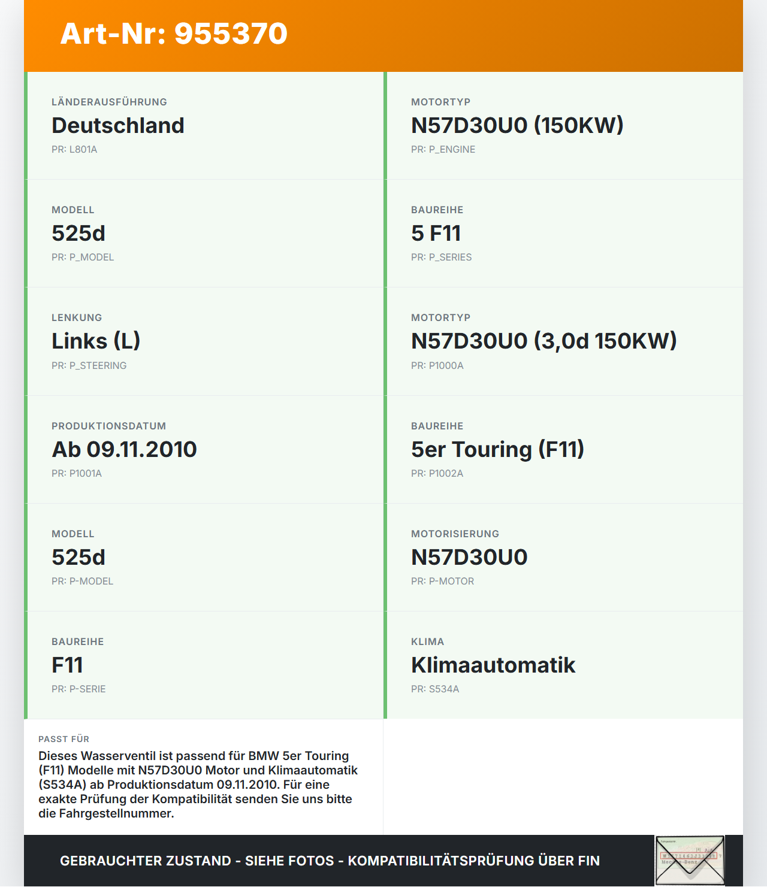
Task: Click the PR: P1001A code
Action: coord(77,474)
